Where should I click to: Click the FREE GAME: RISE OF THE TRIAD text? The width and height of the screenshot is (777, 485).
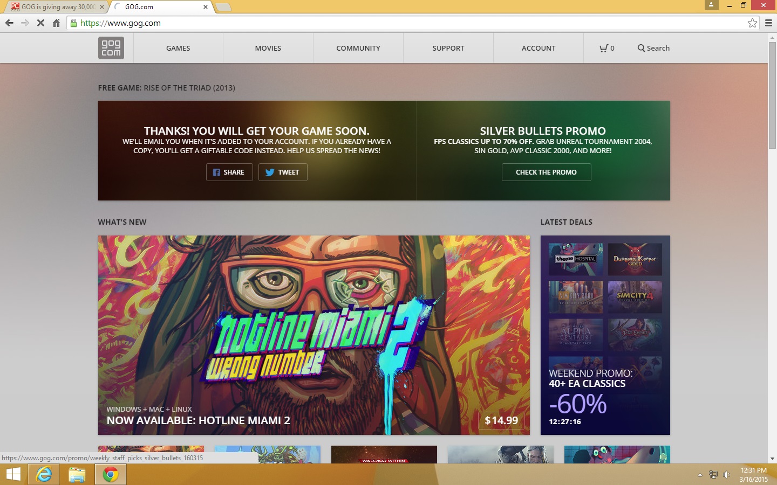pyautogui.click(x=167, y=88)
